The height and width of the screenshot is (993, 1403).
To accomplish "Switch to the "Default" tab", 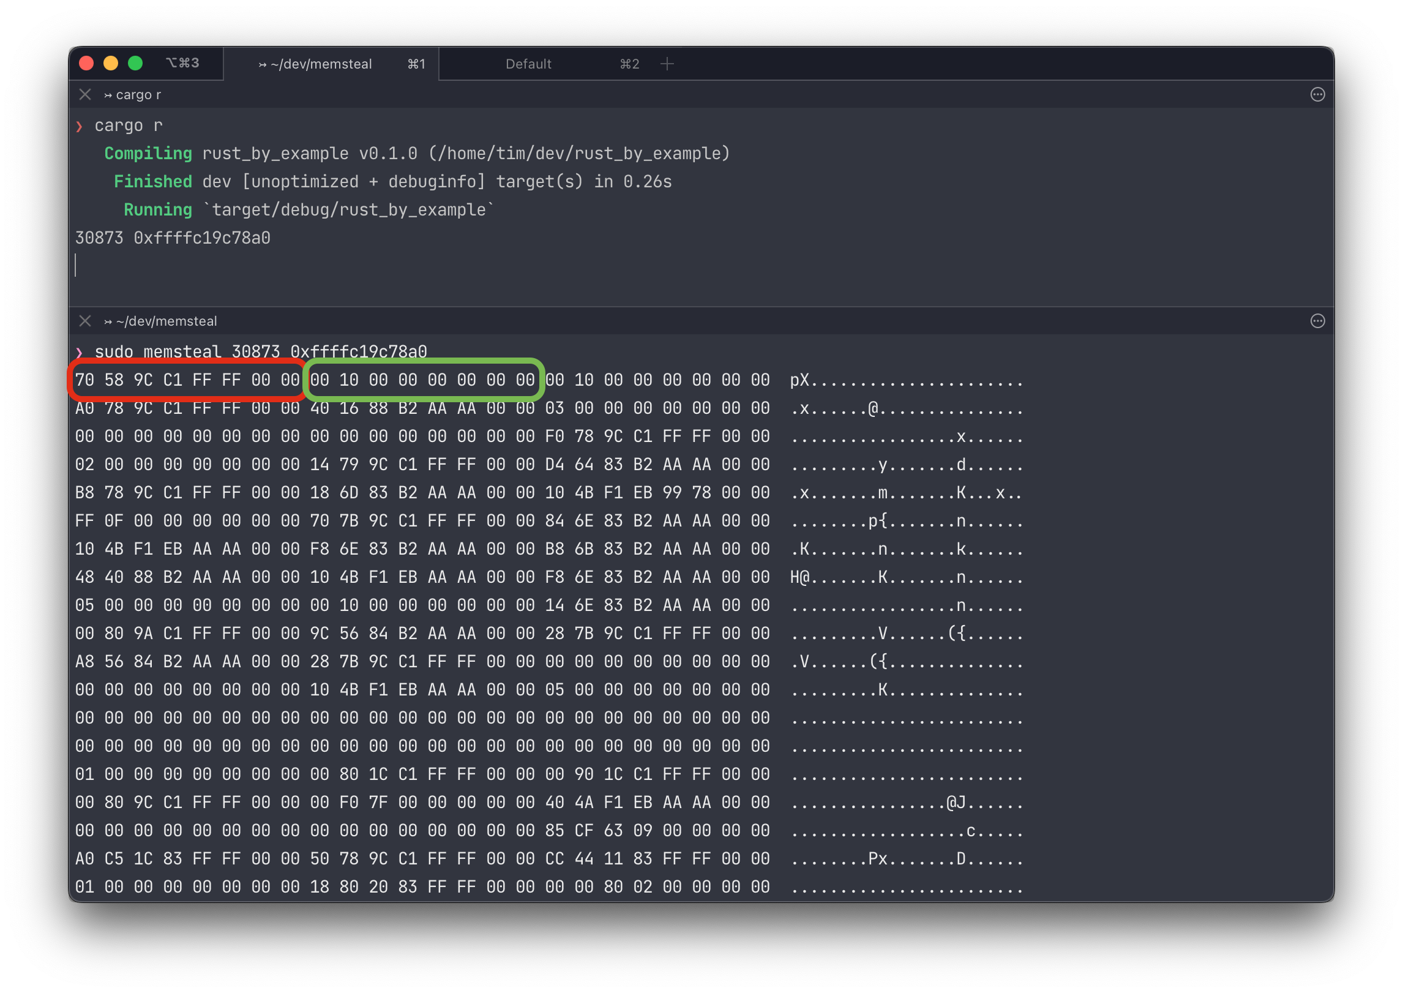I will (x=528, y=64).
